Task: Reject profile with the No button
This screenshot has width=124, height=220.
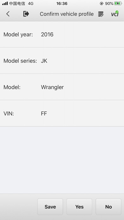Action: coord(108,207)
